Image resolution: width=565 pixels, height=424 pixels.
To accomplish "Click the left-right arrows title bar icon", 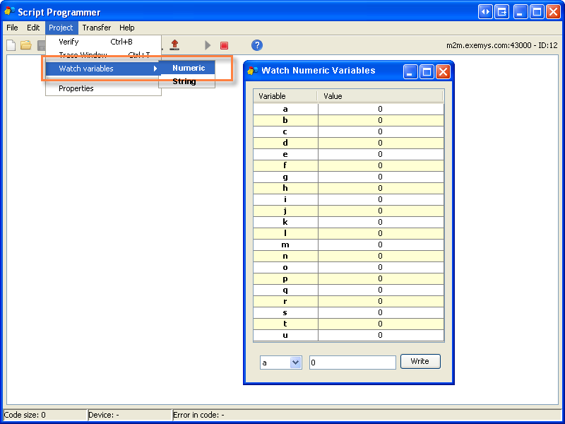I will (485, 12).
